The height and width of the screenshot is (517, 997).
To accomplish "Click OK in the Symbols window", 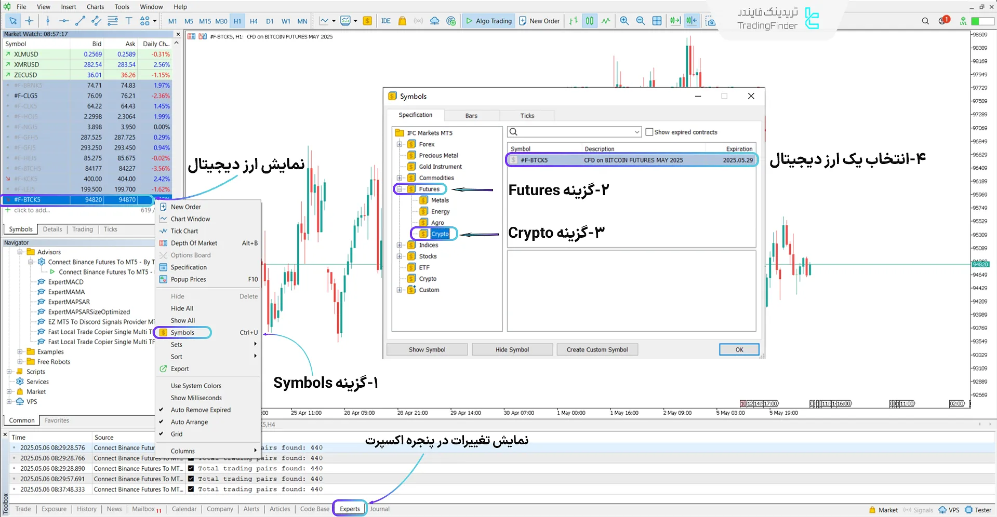I will coord(738,349).
